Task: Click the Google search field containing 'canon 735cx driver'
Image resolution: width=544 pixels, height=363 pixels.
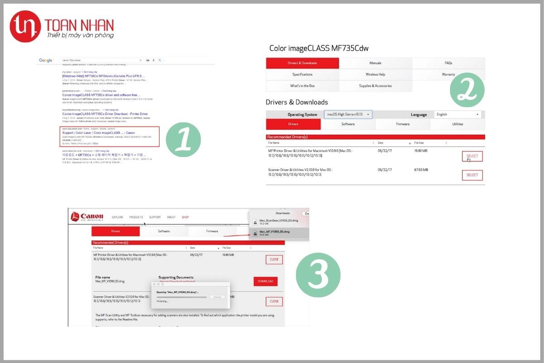Action: pos(112,60)
